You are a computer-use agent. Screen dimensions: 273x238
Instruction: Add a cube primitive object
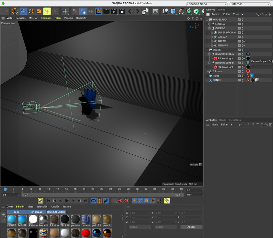173,12
